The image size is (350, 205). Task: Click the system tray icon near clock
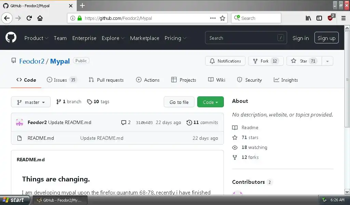pyautogui.click(x=324, y=200)
